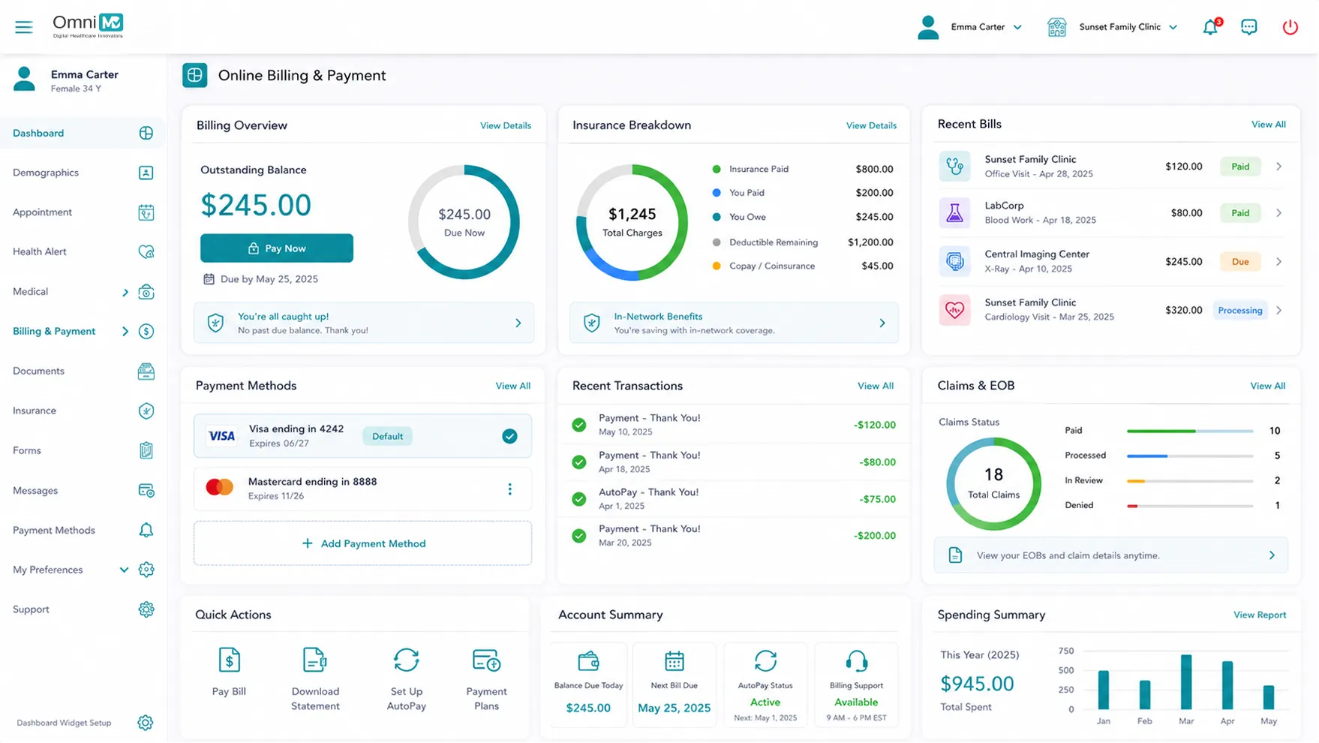Click the Insurance shield icon in sidebar
Image resolution: width=1319 pixels, height=743 pixels.
point(146,411)
